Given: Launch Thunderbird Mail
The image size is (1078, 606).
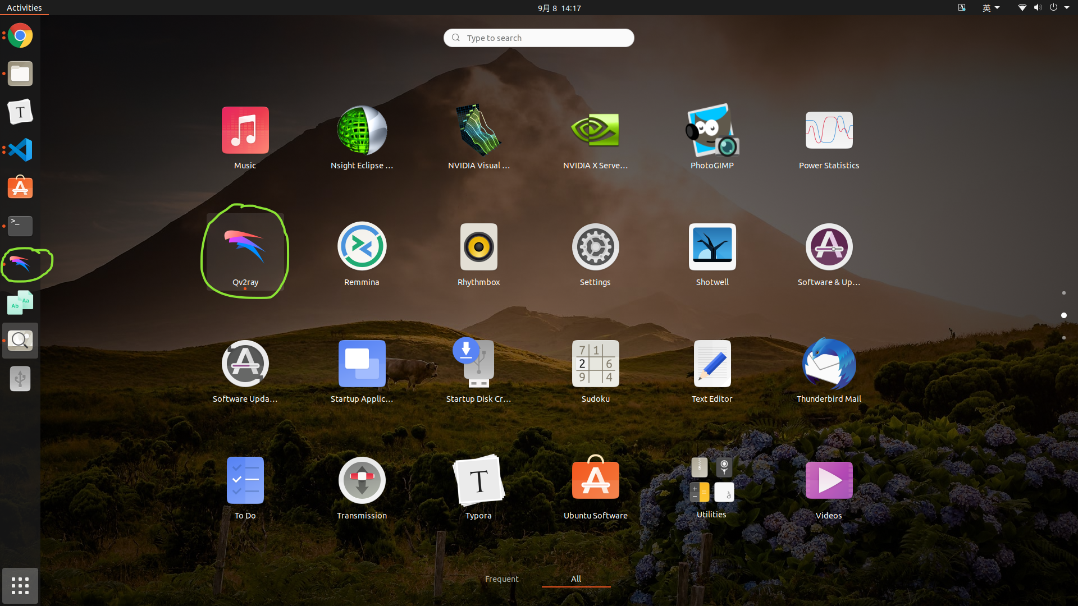Looking at the screenshot, I should pyautogui.click(x=829, y=364).
